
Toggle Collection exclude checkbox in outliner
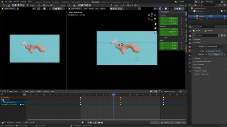tap(222, 11)
